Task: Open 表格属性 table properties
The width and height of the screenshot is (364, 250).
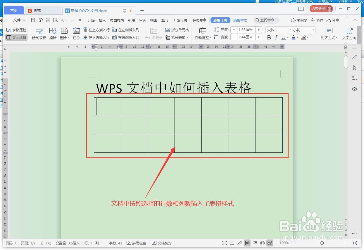Action: (16, 30)
